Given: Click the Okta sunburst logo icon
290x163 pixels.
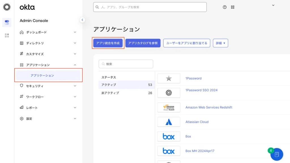Looking at the screenshot, I should tap(7, 7).
